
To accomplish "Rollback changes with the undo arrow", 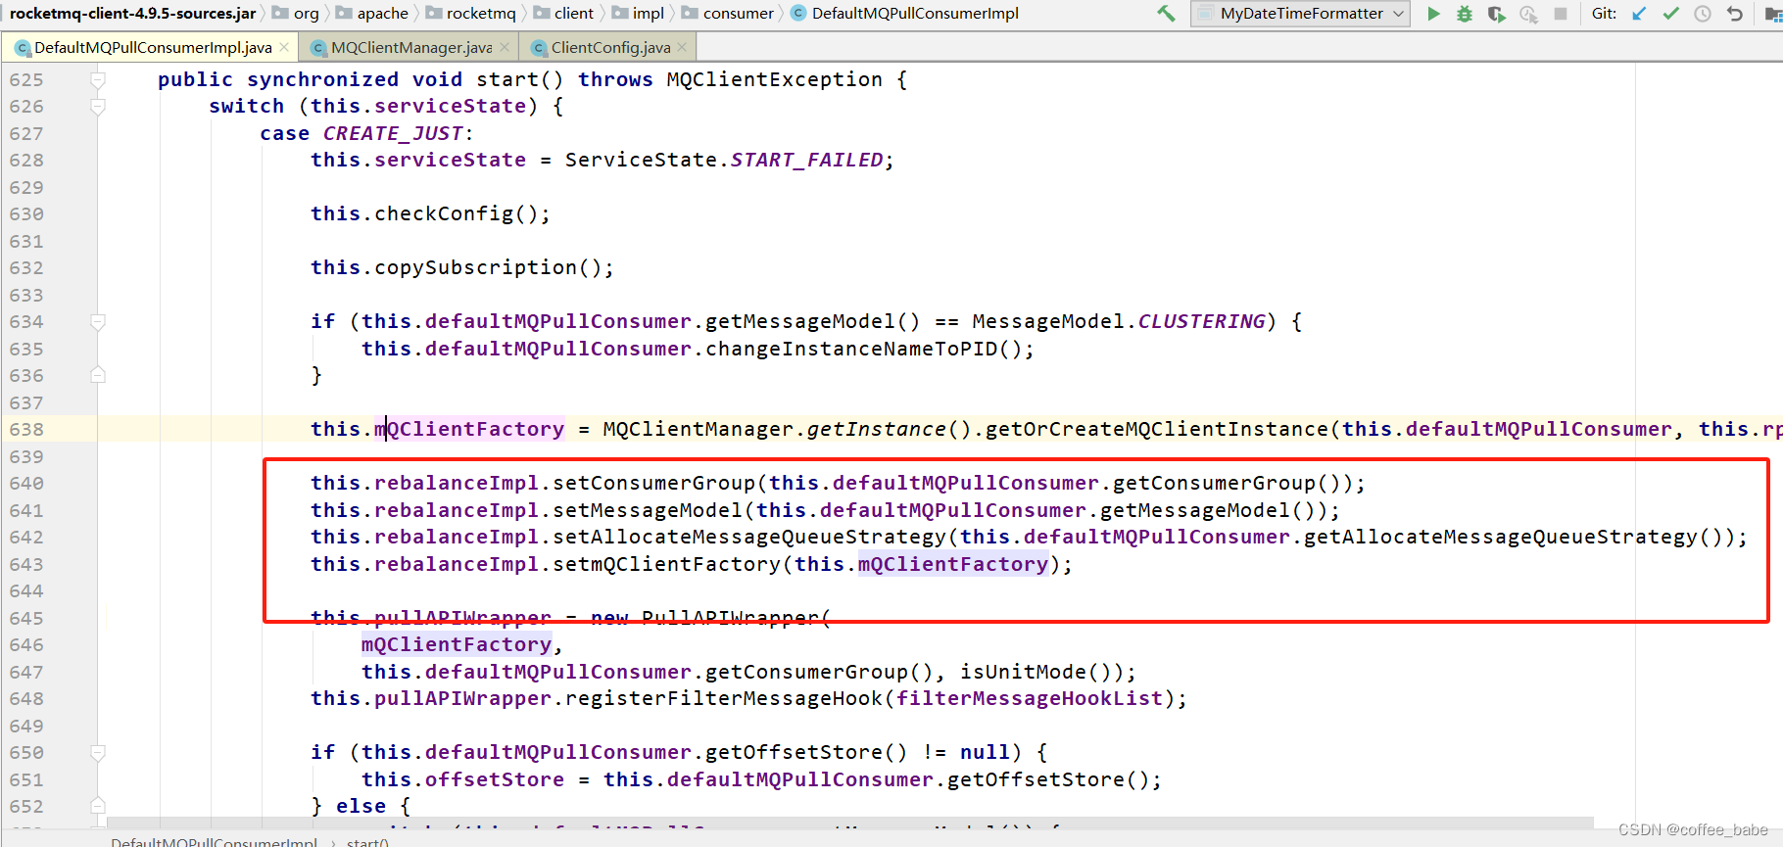I will [1735, 14].
